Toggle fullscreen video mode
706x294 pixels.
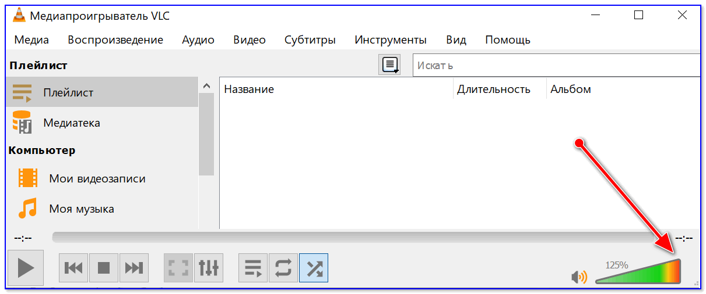pos(178,268)
